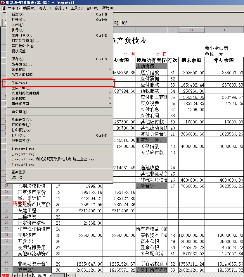Select column G header
The width and height of the screenshot is (244, 277).
[191, 30]
